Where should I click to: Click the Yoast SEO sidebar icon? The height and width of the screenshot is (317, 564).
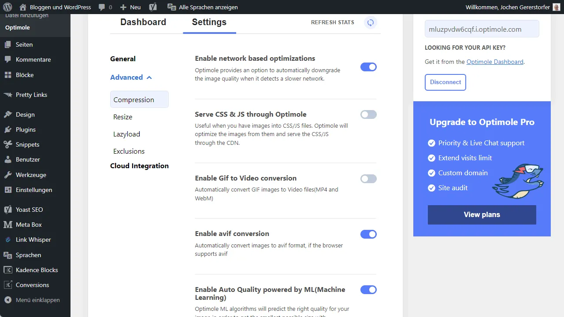click(x=8, y=210)
